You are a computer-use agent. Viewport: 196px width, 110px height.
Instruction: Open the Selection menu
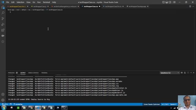click(x=21, y=2)
